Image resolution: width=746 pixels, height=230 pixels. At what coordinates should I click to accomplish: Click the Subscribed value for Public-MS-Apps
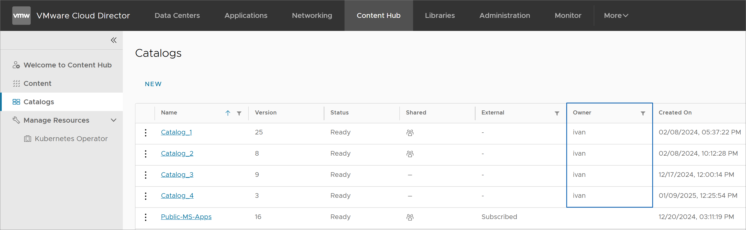pos(499,217)
